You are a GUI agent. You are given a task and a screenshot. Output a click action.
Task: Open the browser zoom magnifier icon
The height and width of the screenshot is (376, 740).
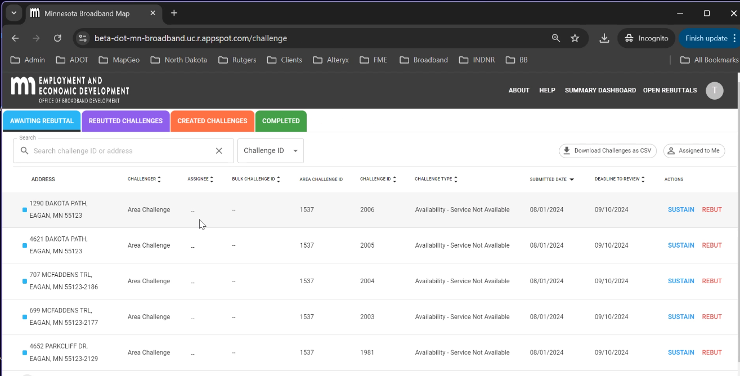coord(555,38)
